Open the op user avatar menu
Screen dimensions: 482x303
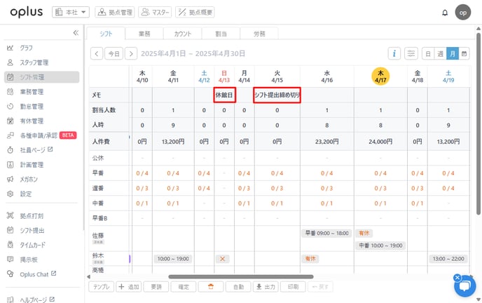(x=463, y=13)
